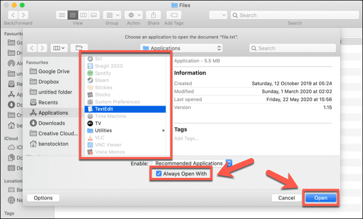This screenshot has height=219, width=363.
Task: Open the Action gear menu
Action: [133, 15]
